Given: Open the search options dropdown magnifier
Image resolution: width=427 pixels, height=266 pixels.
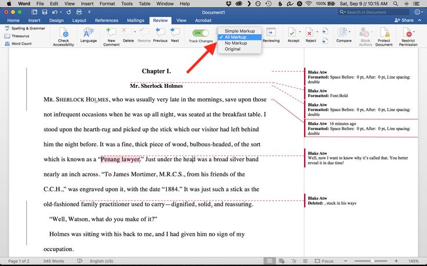Looking at the screenshot, I should pyautogui.click(x=342, y=12).
